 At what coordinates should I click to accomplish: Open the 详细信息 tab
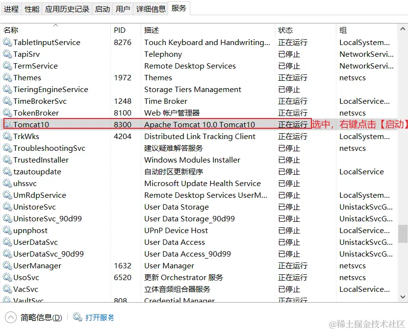[x=151, y=9]
